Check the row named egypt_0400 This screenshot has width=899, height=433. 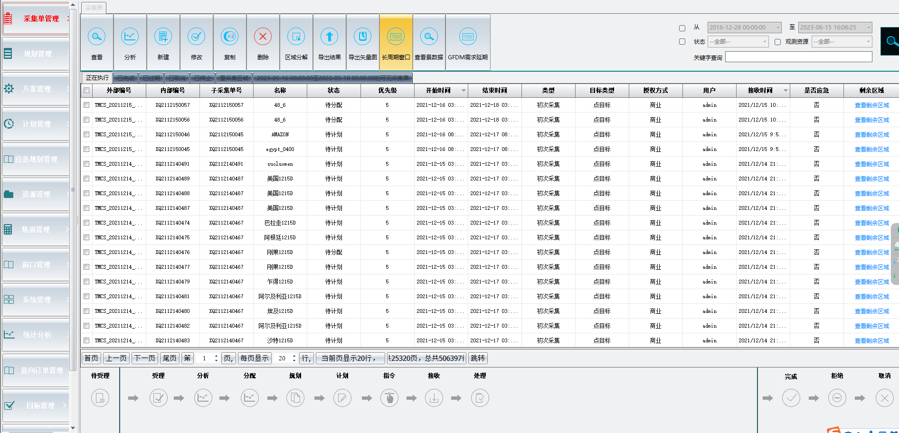click(86, 149)
